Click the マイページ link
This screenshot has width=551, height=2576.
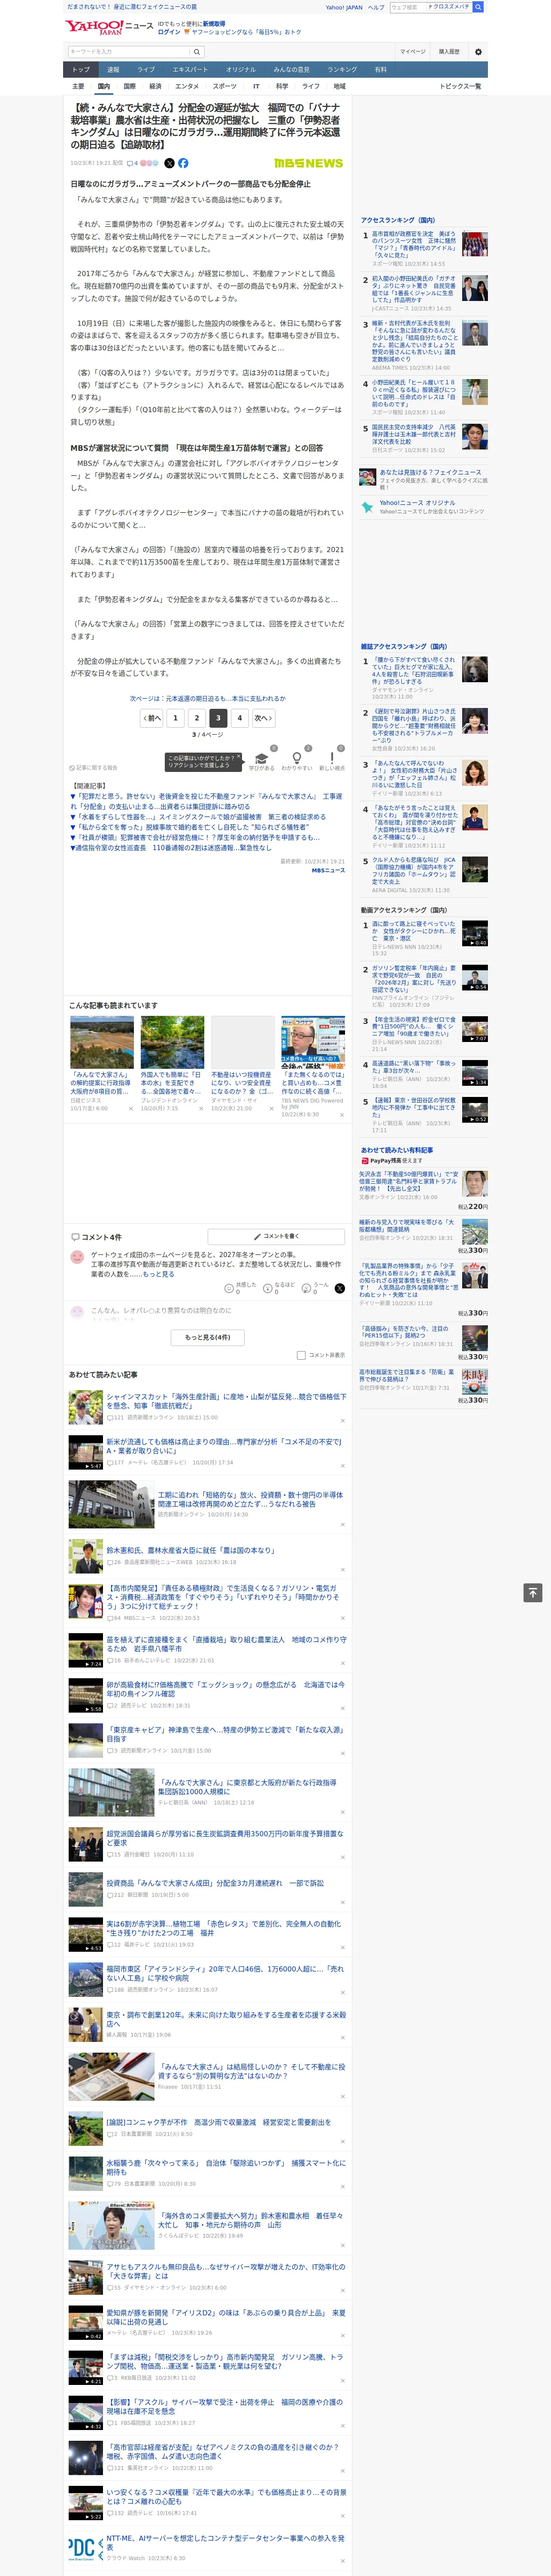[x=413, y=52]
